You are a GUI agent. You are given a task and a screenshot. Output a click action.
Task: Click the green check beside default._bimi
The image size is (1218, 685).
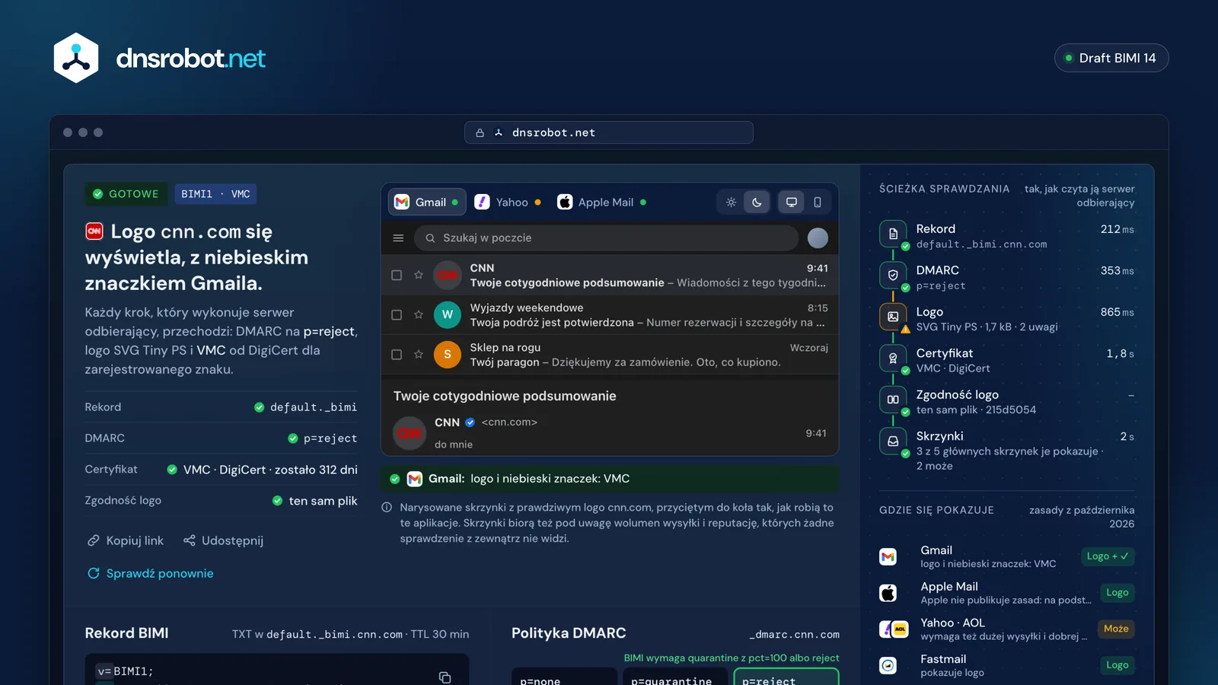coord(260,407)
